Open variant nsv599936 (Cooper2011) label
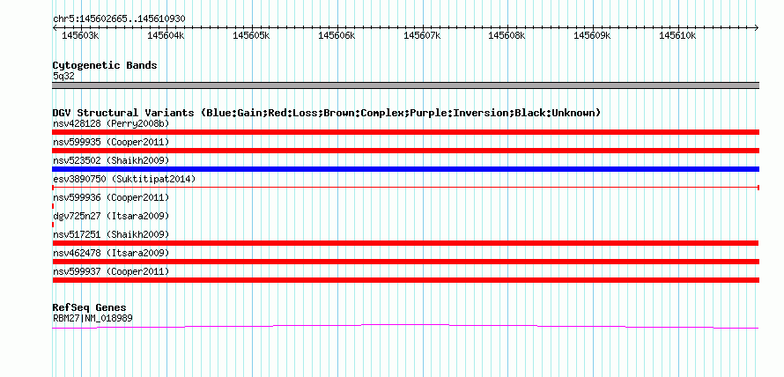 pyautogui.click(x=111, y=198)
